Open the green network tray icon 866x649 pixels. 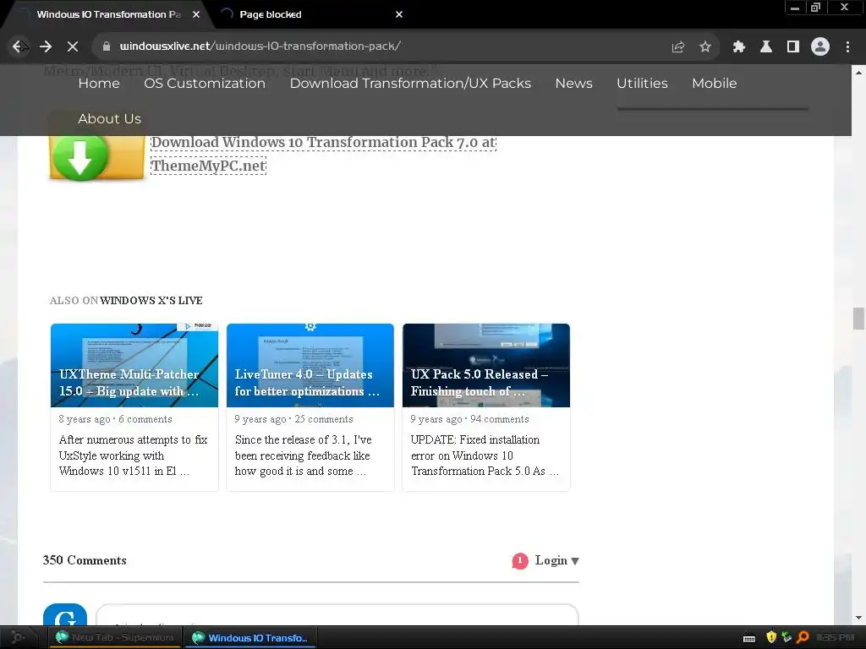[787, 637]
